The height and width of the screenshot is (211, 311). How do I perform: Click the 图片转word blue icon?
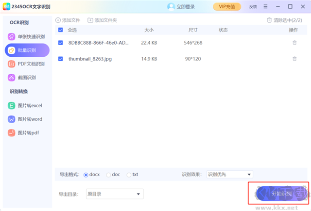click(12, 119)
